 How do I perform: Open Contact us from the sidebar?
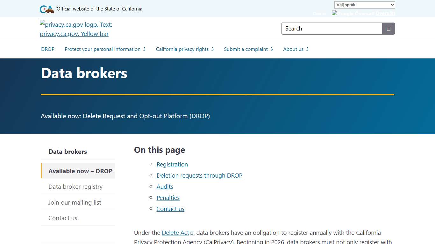click(63, 218)
